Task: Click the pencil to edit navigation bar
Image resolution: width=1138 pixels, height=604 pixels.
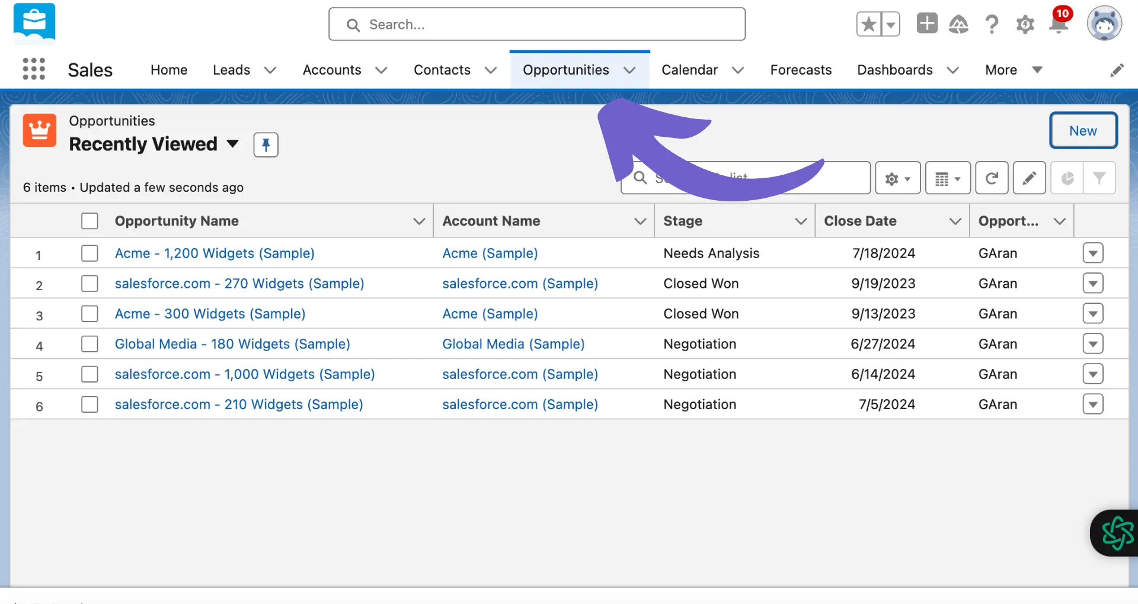Action: click(x=1117, y=70)
